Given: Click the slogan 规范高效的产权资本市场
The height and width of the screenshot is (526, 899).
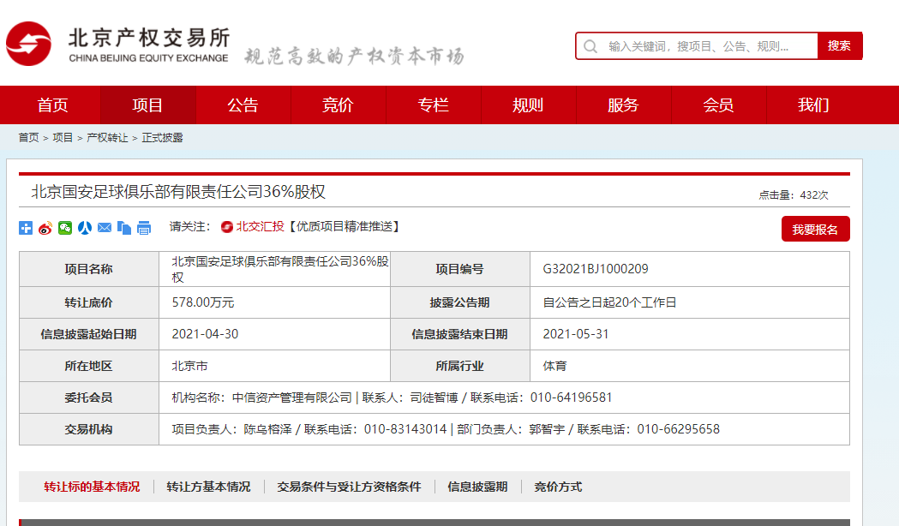Looking at the screenshot, I should pos(354,57).
